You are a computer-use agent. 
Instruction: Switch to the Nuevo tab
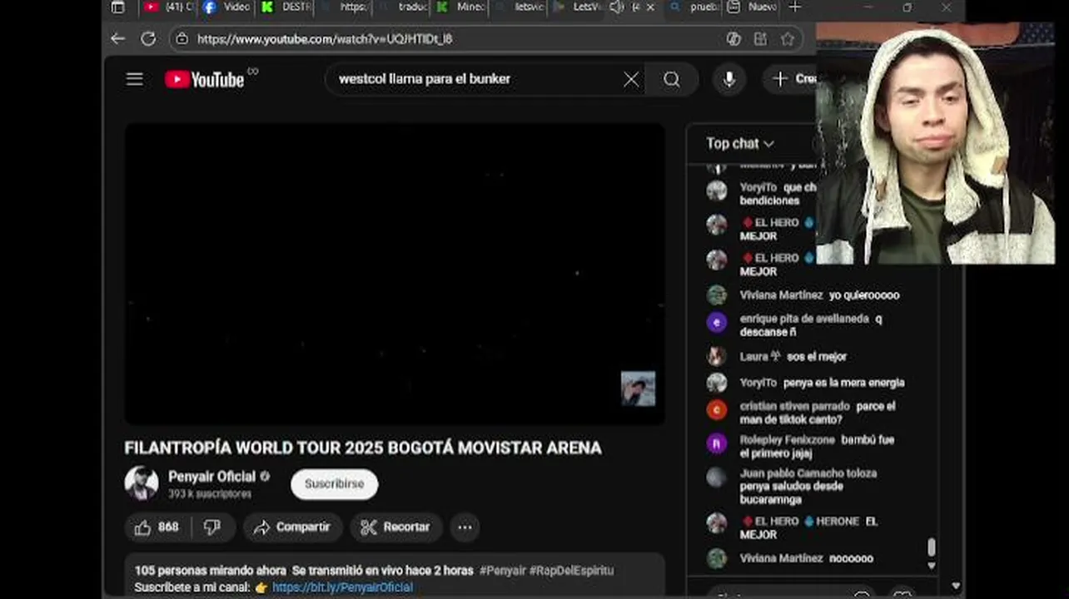tap(752, 7)
